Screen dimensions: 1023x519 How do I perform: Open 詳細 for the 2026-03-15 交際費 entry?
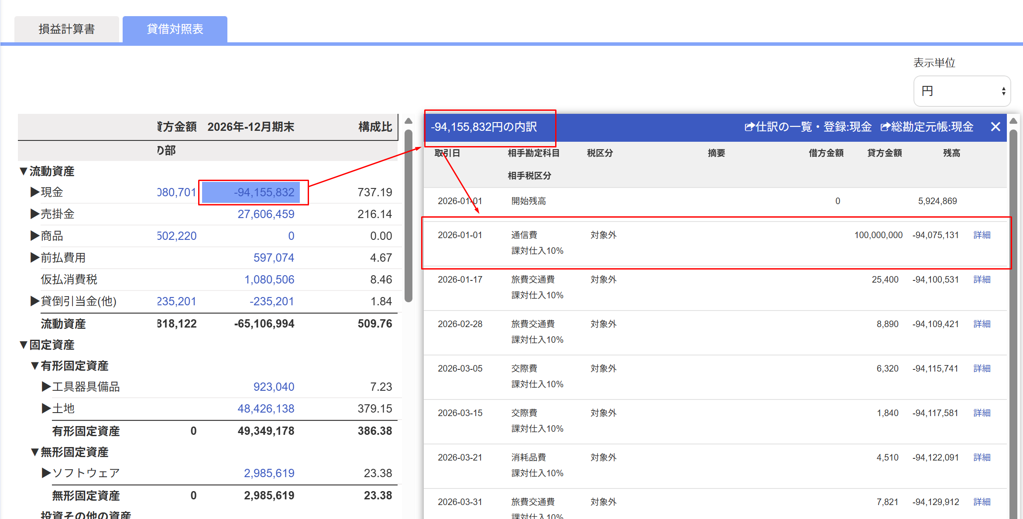click(982, 413)
